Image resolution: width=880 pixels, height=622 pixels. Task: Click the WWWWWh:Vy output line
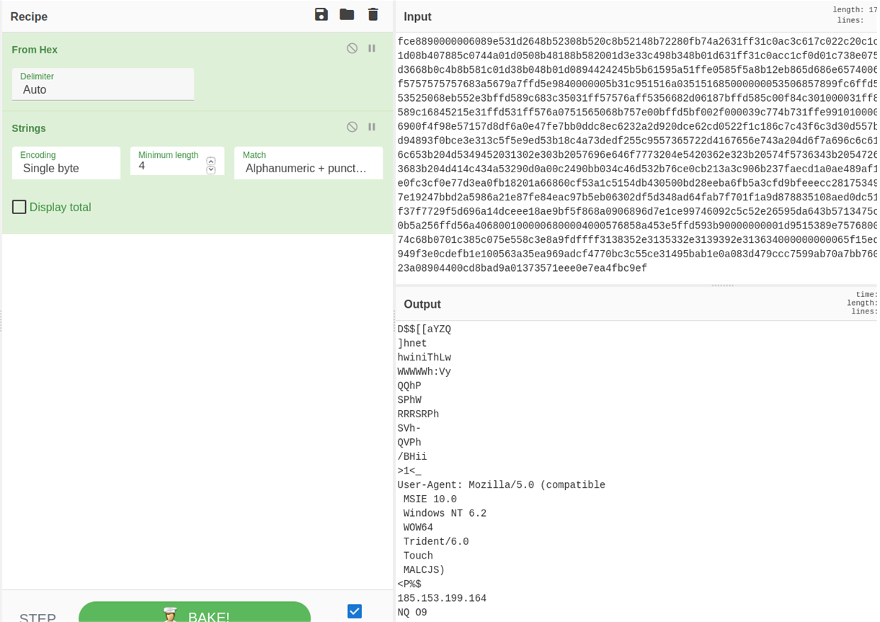424,372
